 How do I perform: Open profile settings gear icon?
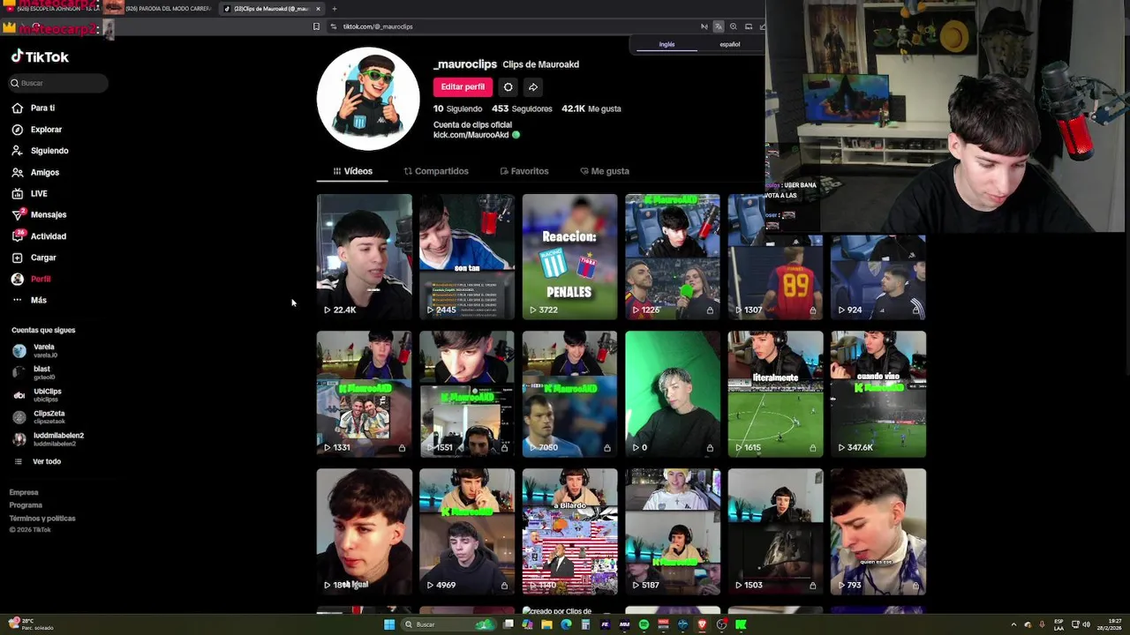pyautogui.click(x=508, y=86)
